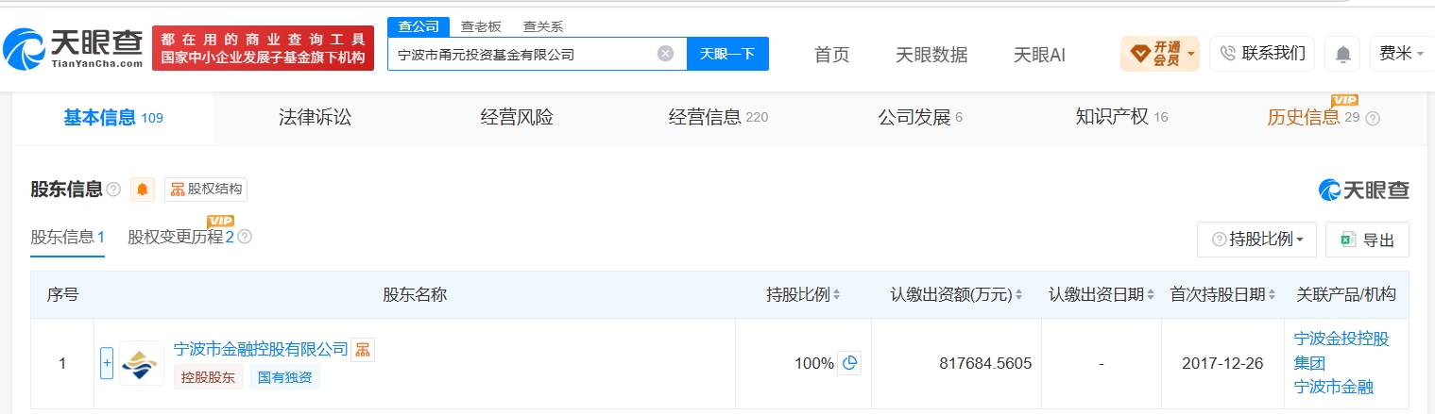Screen dimensions: 1435x414
Task: Click help icon next to 历史信息
Action: (1373, 119)
